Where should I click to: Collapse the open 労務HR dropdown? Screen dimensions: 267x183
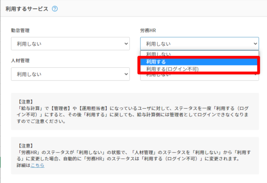click(199, 44)
